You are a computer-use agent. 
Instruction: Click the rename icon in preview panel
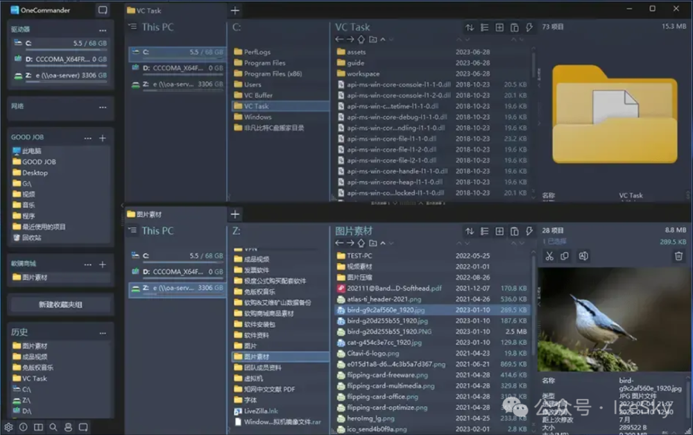pos(583,256)
